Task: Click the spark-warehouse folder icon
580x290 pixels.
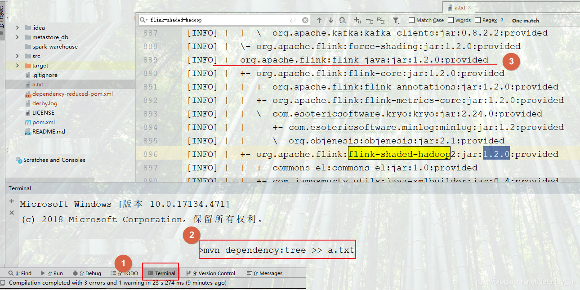Action: click(28, 46)
